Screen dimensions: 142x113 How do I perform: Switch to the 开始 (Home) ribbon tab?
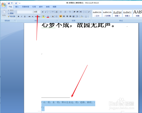click(x=10, y=7)
